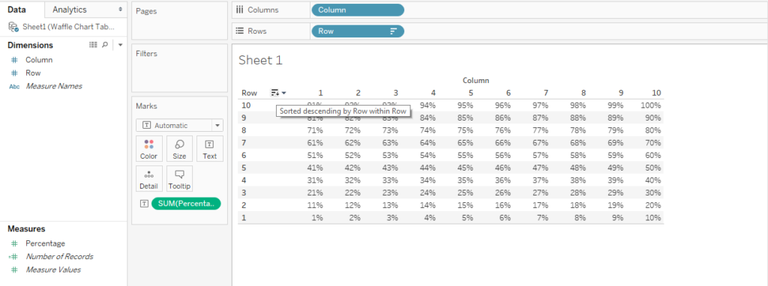Open the Analytics tab options arrow
Screen dimensions: 768x286
pos(121,9)
